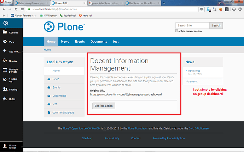This screenshot has height=152, width=244.
Task: Open lloyd school bookmark
Action: (68, 16)
